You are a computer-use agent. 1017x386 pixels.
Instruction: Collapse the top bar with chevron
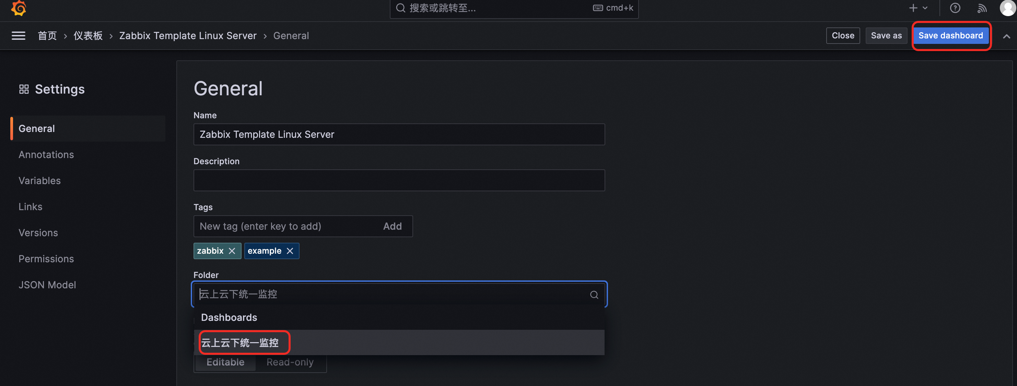coord(1006,36)
